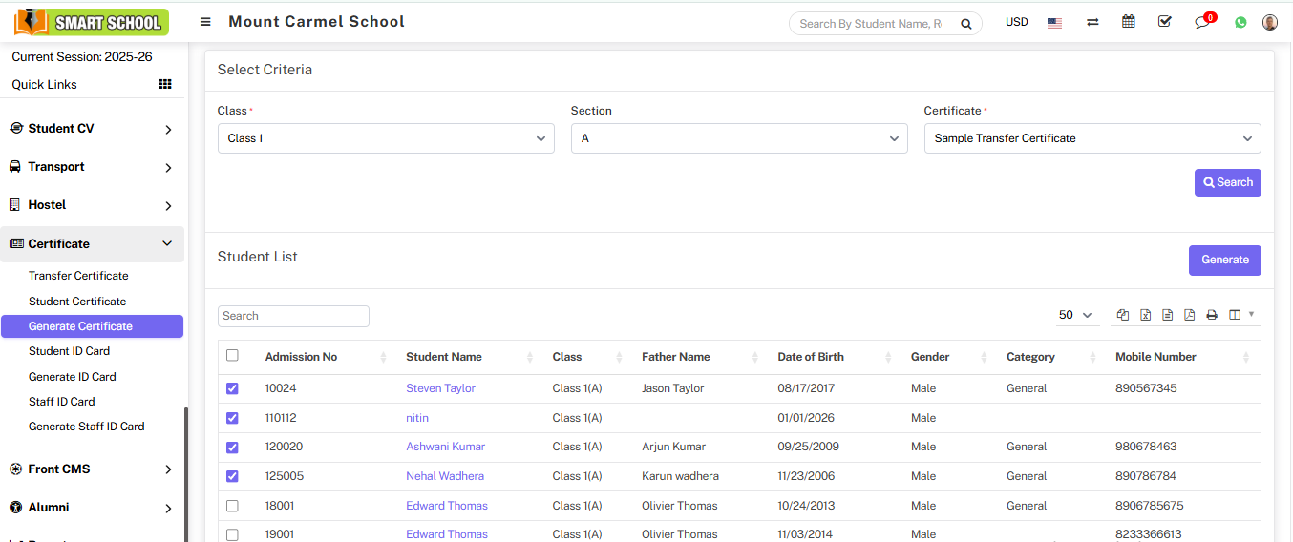Open the chat notifications icon
This screenshot has width=1293, height=542.
(x=1202, y=22)
